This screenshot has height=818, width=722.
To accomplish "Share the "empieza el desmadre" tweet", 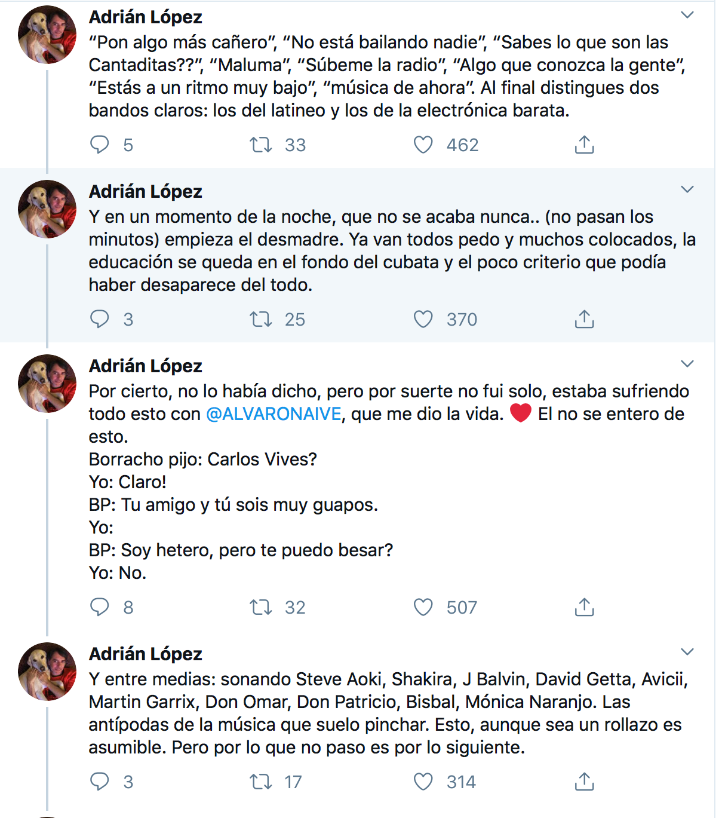I will [584, 319].
